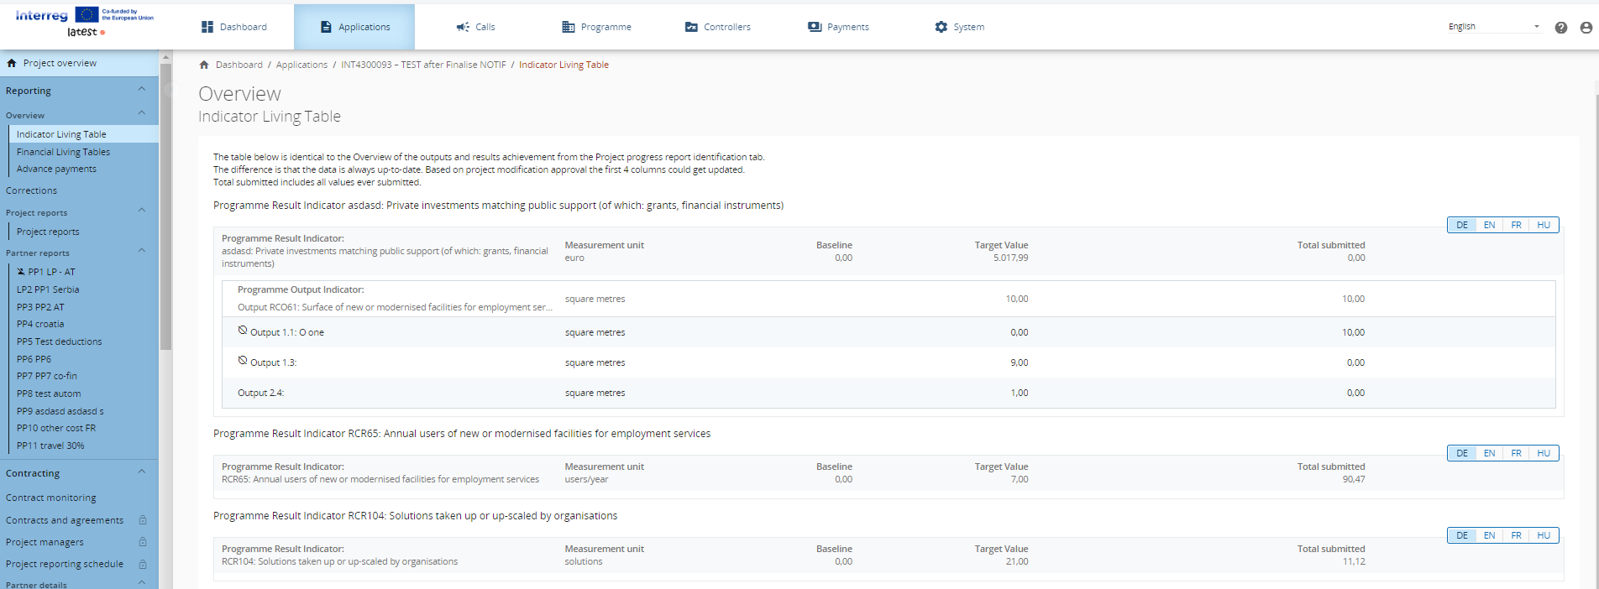Image resolution: width=1599 pixels, height=589 pixels.
Task: Switch first indicator table language to EN
Action: pyautogui.click(x=1489, y=225)
